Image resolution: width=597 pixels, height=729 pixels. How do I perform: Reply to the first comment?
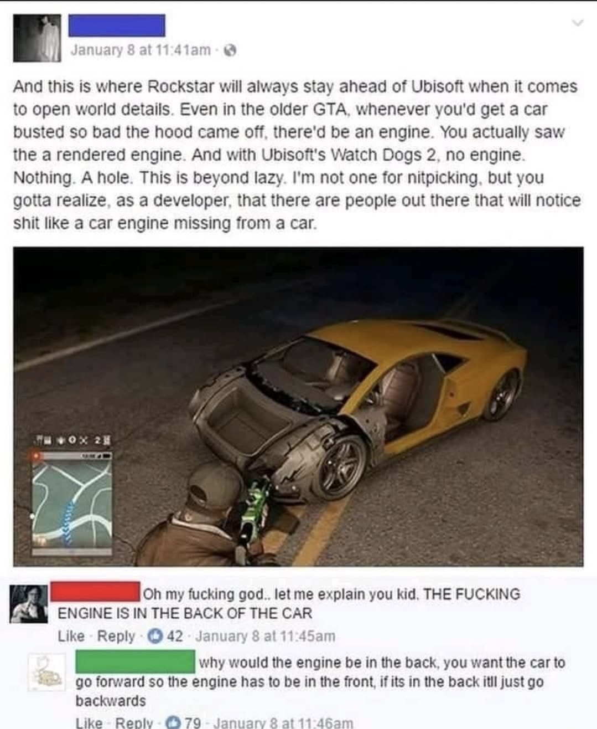(116, 636)
